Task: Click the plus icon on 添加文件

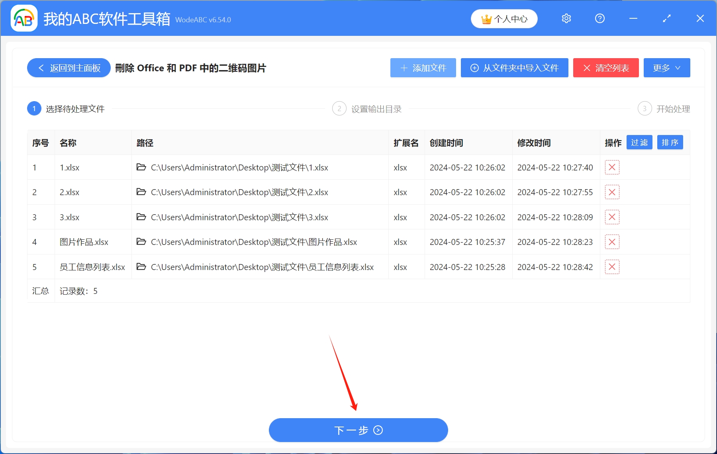Action: coord(404,68)
